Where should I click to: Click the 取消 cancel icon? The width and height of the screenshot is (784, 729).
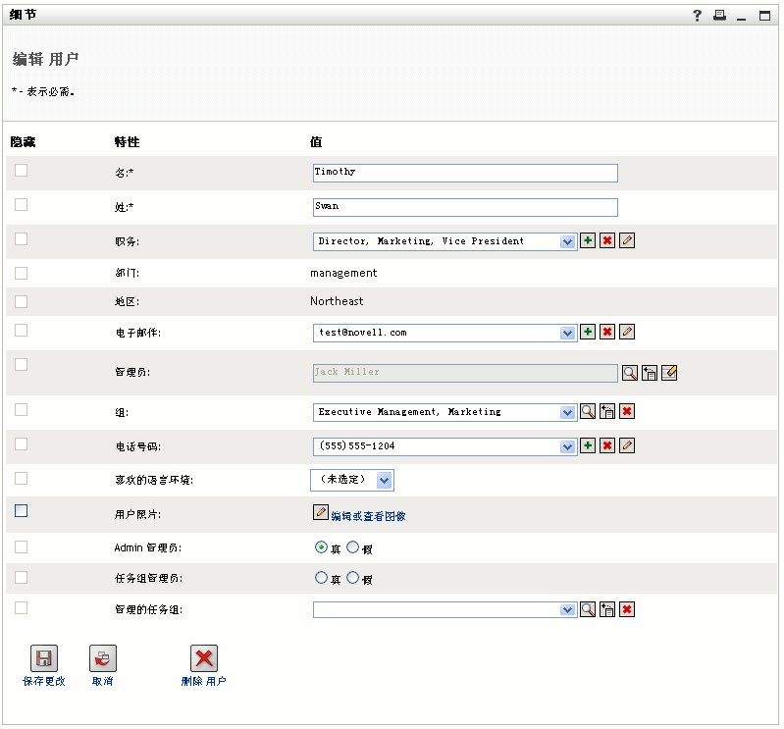tap(102, 658)
